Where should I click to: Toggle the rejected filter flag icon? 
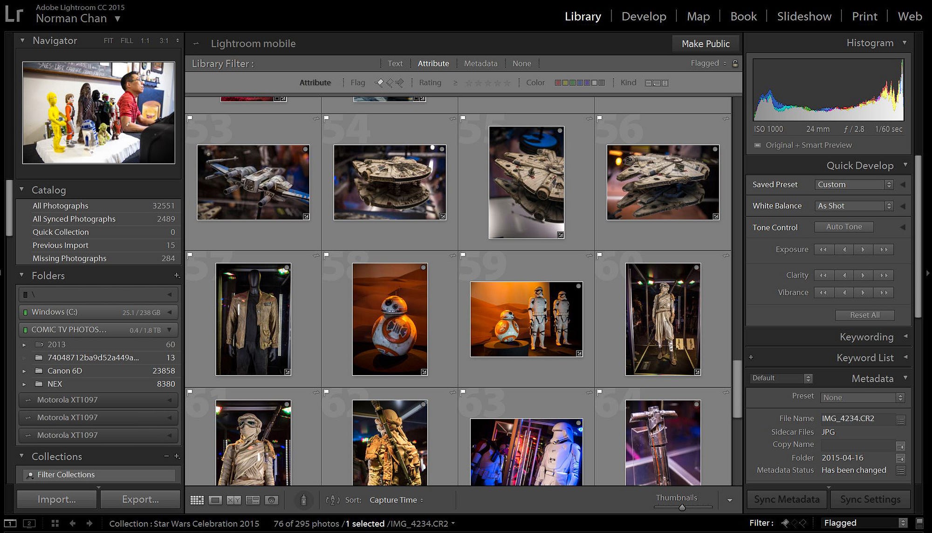[x=400, y=82]
